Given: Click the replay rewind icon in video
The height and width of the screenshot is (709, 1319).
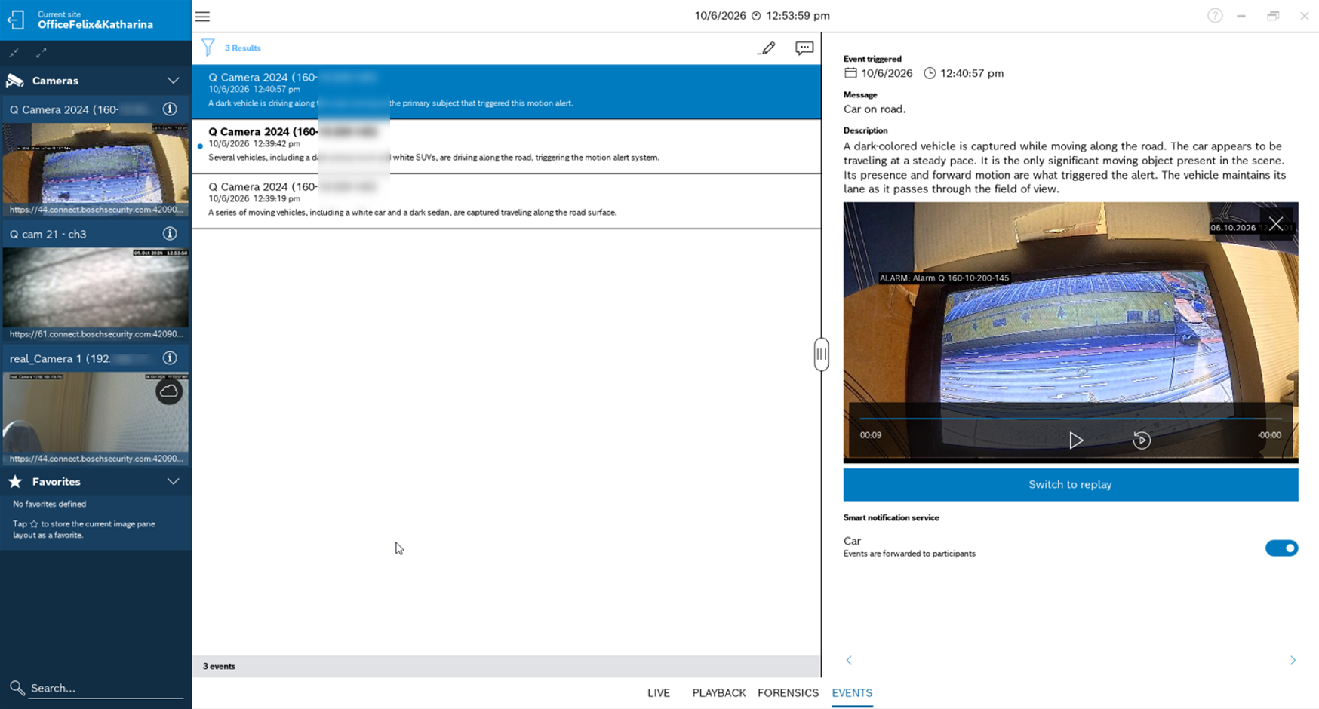Looking at the screenshot, I should (1142, 440).
